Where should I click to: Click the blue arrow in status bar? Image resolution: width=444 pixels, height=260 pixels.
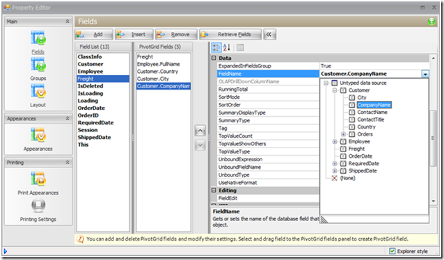tap(6, 251)
